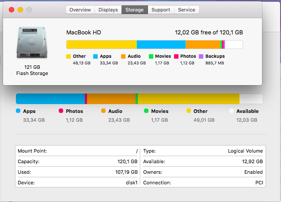The height and width of the screenshot is (202, 281).
Task: Click the MacBook HD volume name
Action: point(84,32)
